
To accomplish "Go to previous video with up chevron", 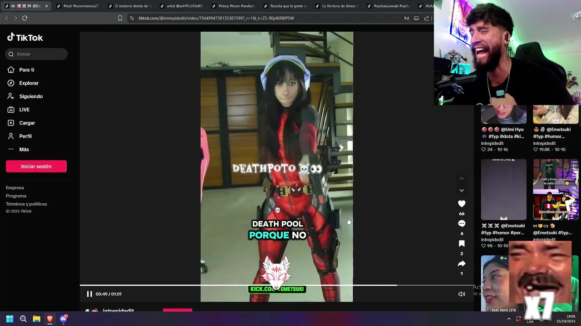I will (x=462, y=178).
